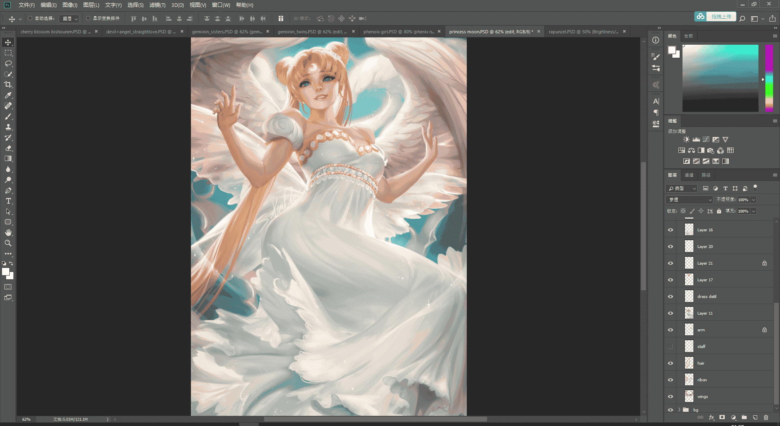The image size is (780, 426).
Task: Click the 拖拽上传 upload button
Action: click(x=715, y=17)
